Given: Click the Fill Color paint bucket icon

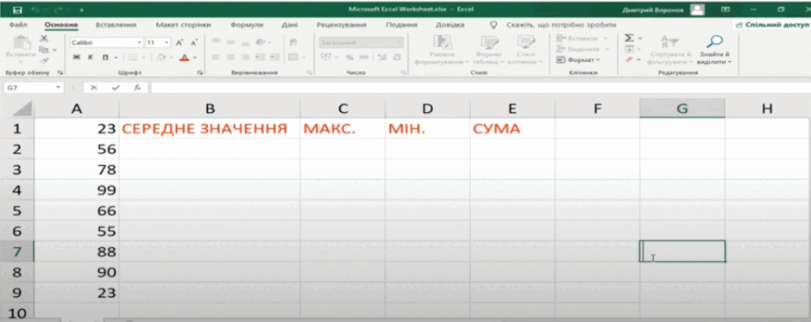Looking at the screenshot, I should (161, 58).
